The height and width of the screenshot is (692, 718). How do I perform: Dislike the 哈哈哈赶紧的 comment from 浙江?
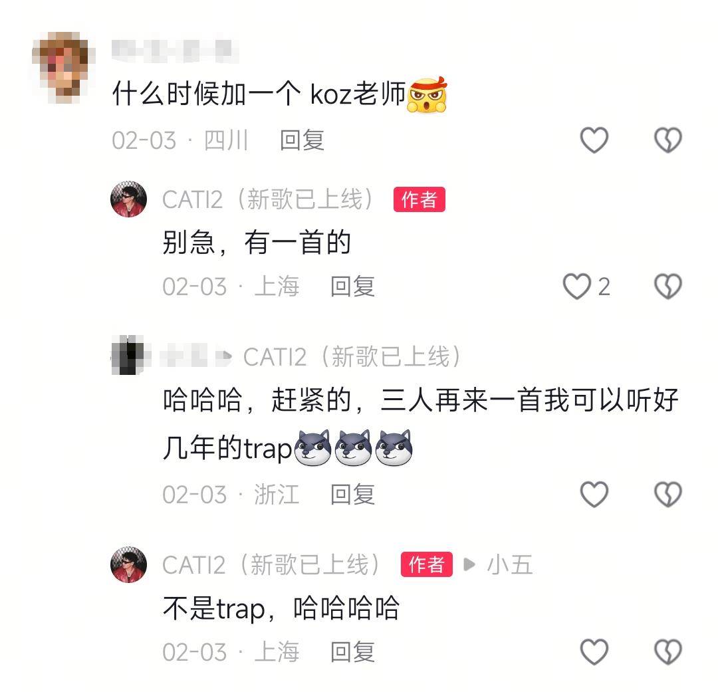pos(668,494)
